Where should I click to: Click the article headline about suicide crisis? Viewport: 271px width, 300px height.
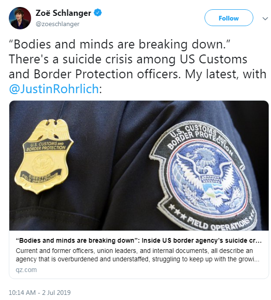[x=139, y=240]
